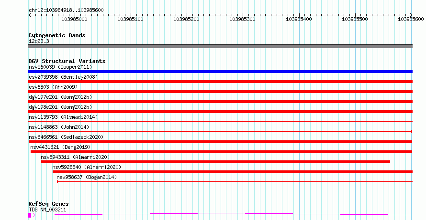Click the DGV Structural Variants track title

tap(67, 61)
